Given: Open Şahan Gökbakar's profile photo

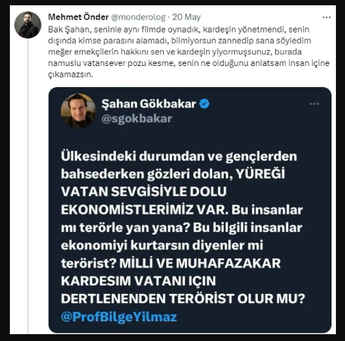Looking at the screenshot, I should (x=78, y=111).
